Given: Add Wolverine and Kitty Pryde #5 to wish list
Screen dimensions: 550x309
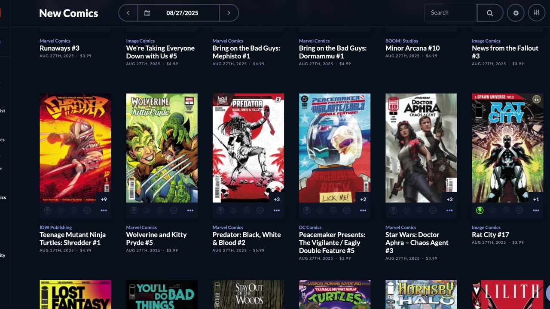Looking at the screenshot, I should pyautogui.click(x=174, y=210).
